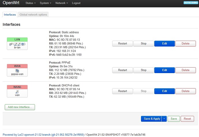Click the wireless device icon in LAN badge
Image resolution: width=199 pixels, height=137 pixels.
click(x=23, y=44)
